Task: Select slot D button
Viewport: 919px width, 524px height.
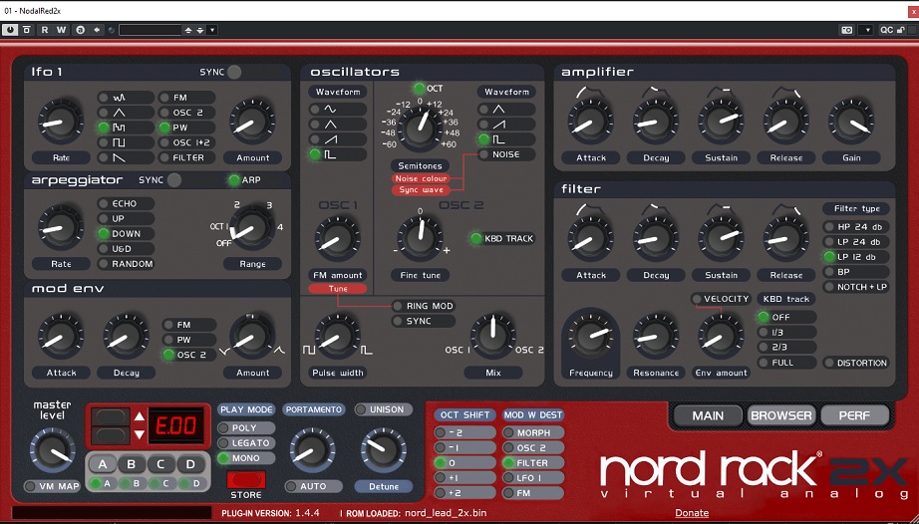Action: point(190,464)
